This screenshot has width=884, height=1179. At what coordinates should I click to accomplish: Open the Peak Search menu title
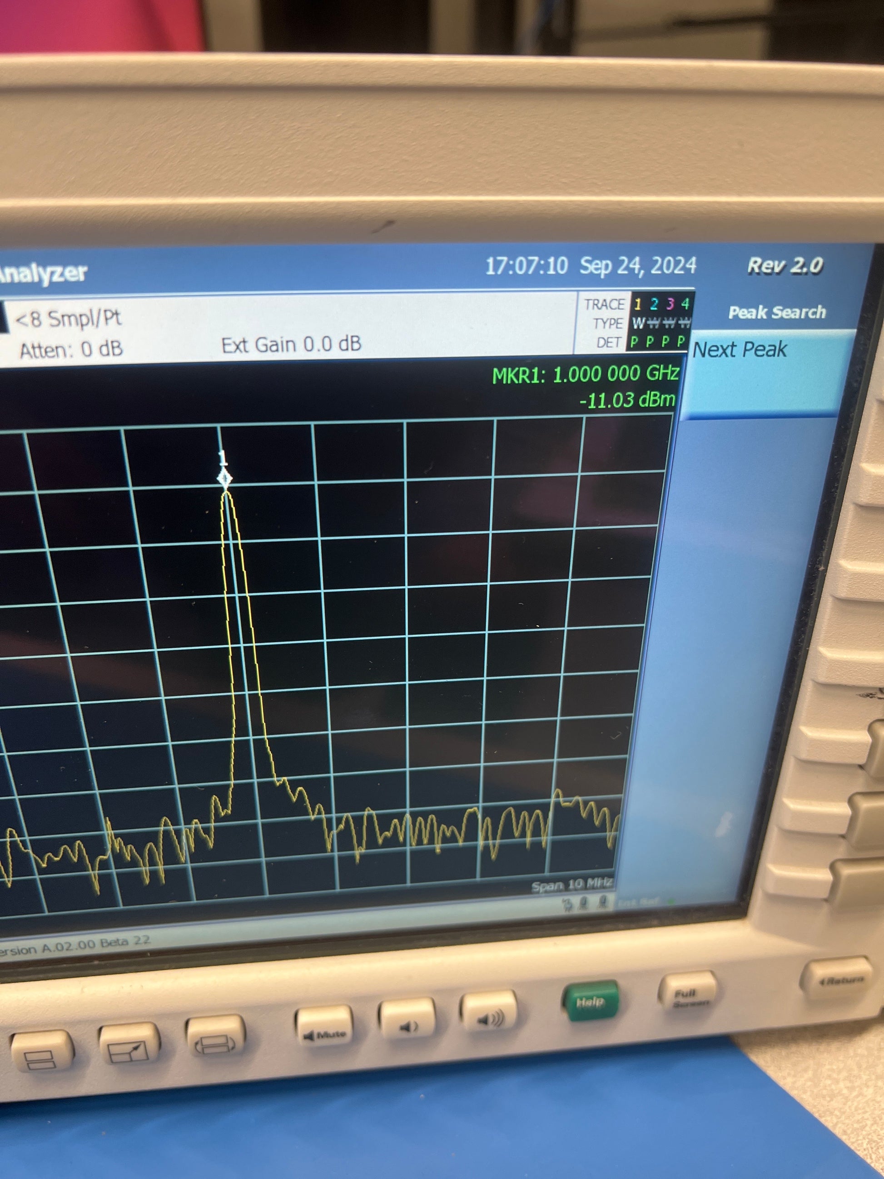[777, 312]
